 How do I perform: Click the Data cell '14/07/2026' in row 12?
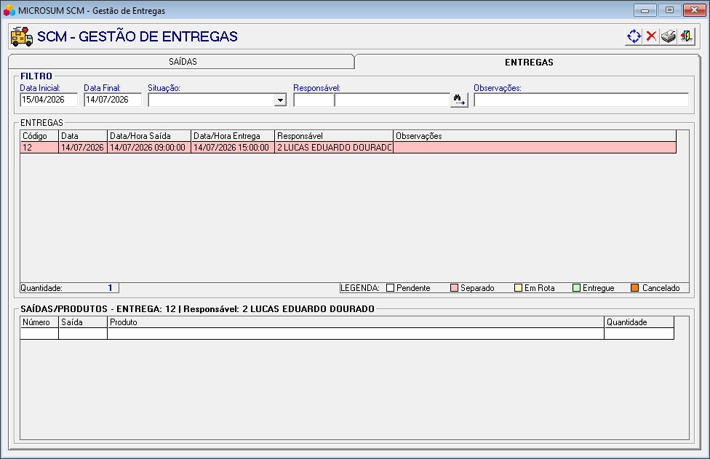point(83,148)
